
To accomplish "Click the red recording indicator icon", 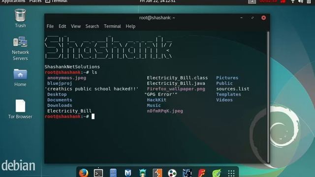I will point(283,1).
